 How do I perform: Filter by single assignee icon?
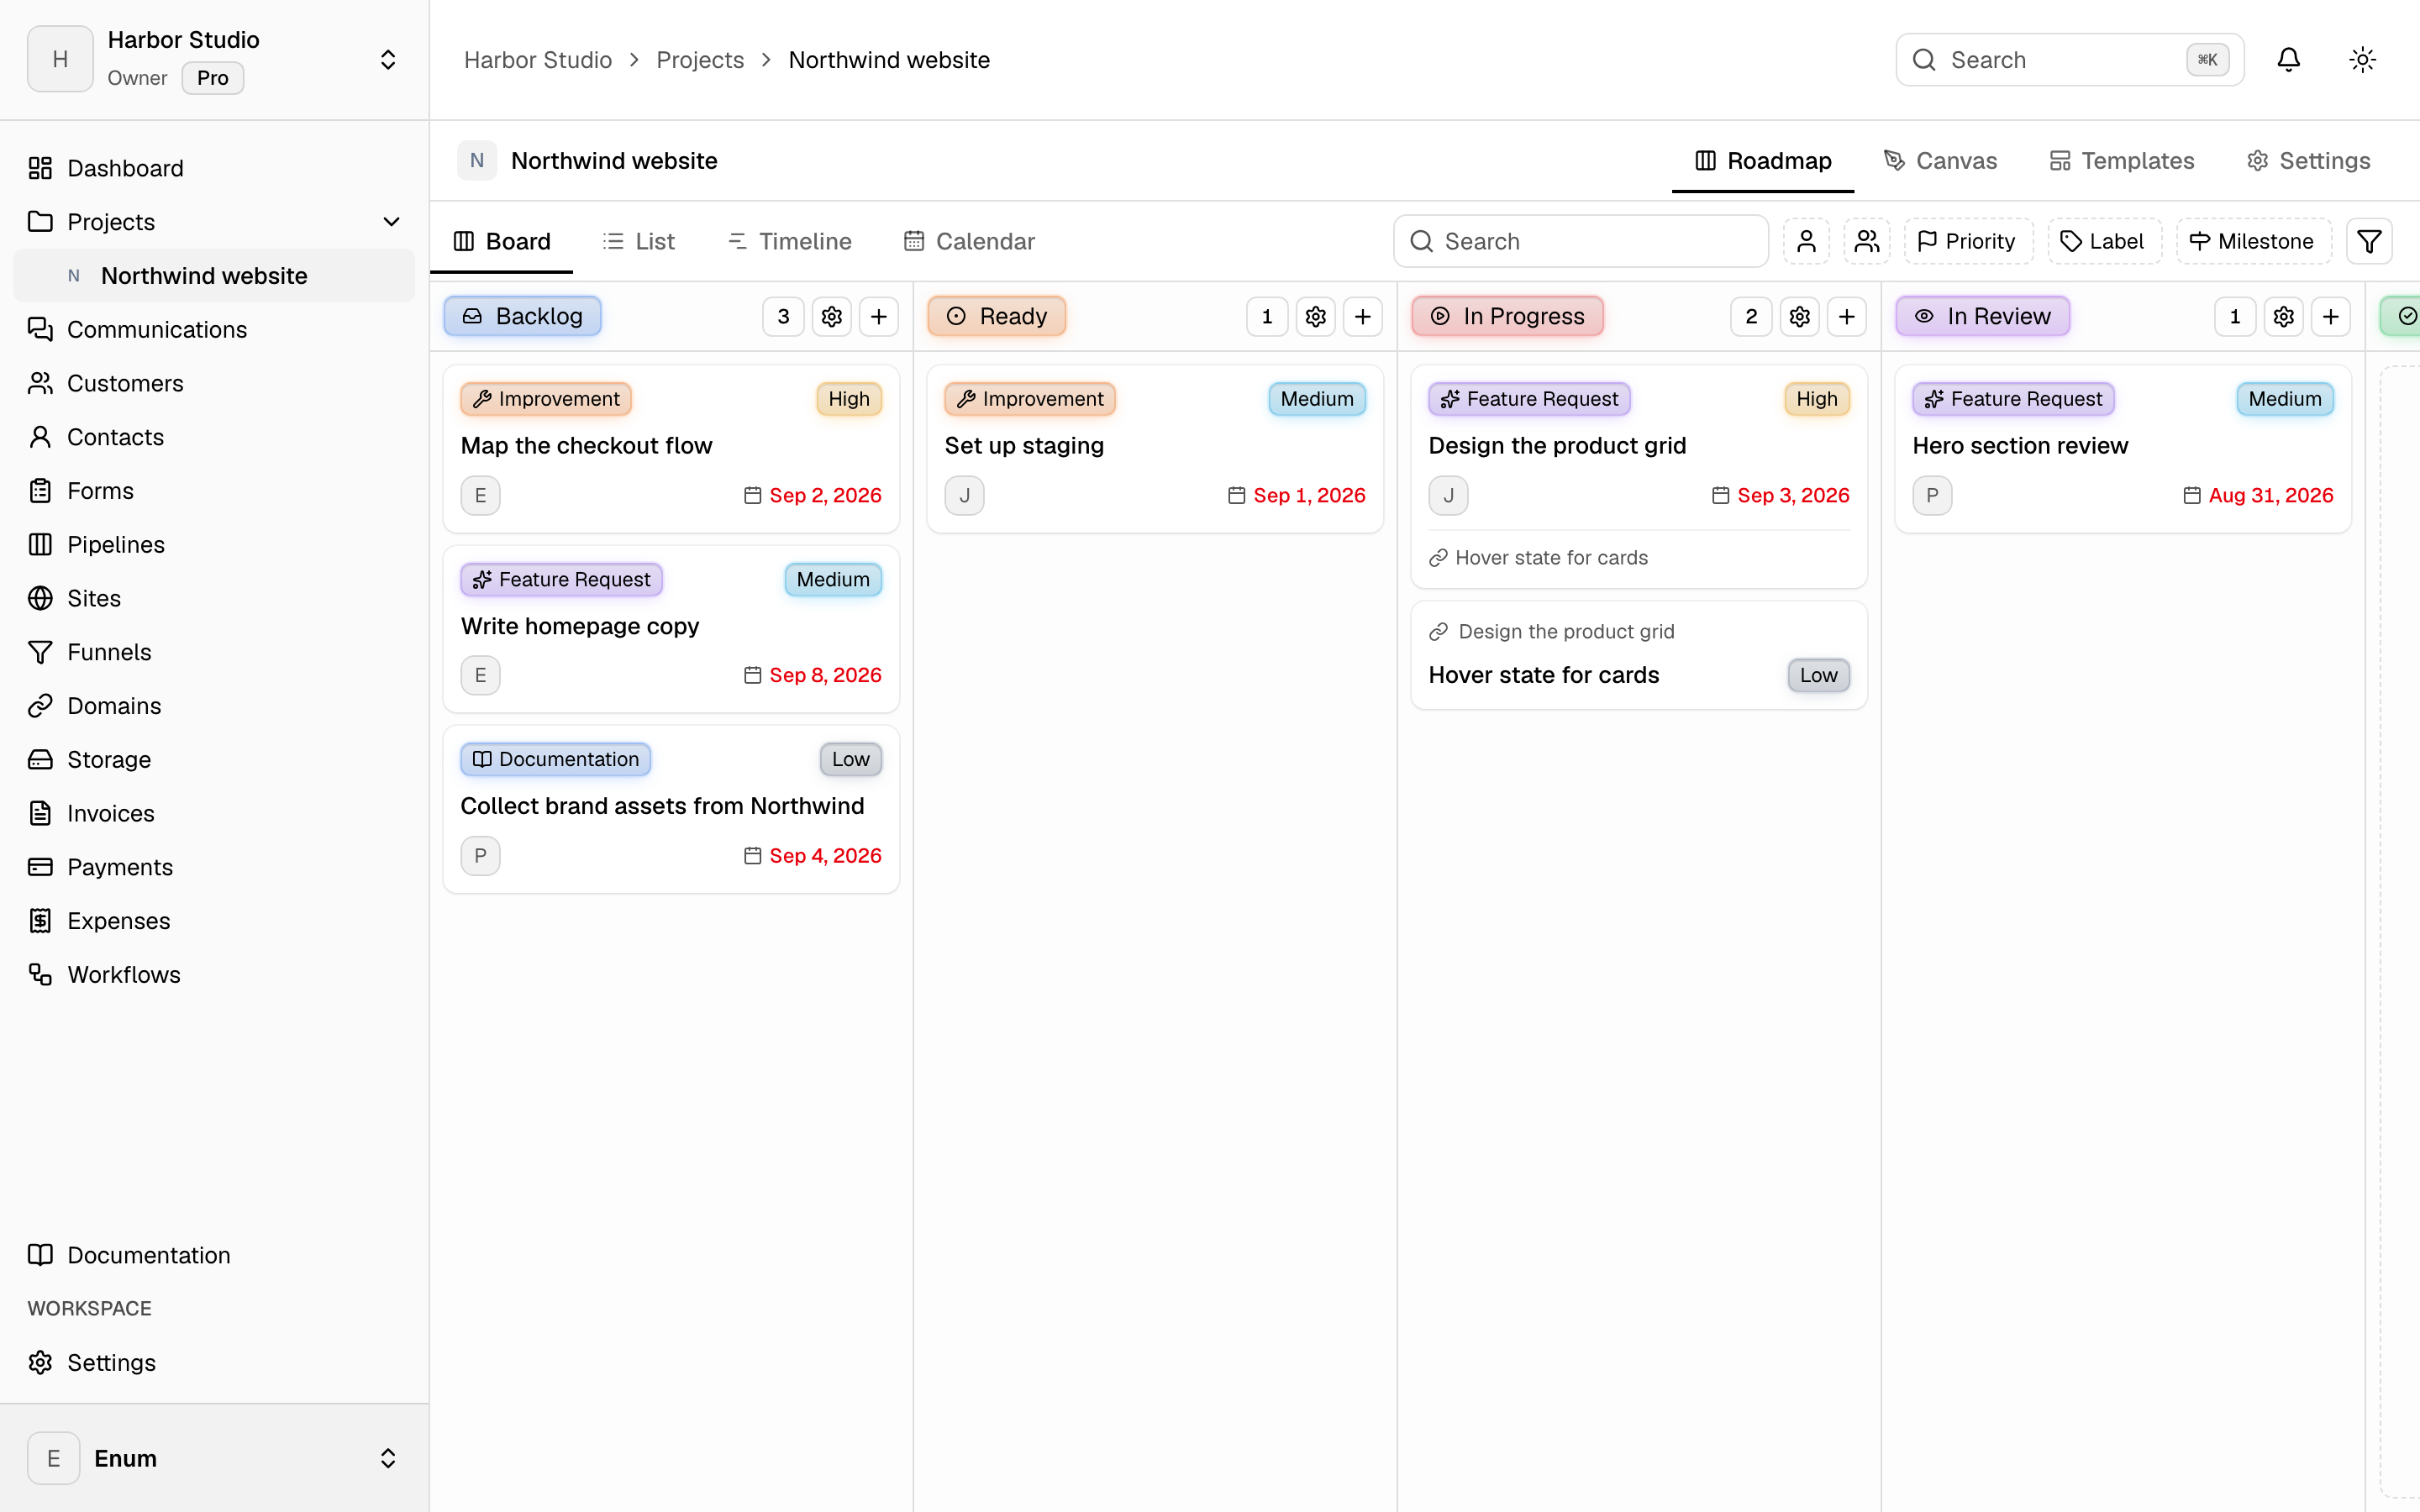pos(1806,241)
